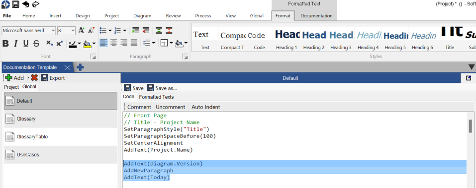
Task: Align text right
Action: pyautogui.click(x=124, y=43)
